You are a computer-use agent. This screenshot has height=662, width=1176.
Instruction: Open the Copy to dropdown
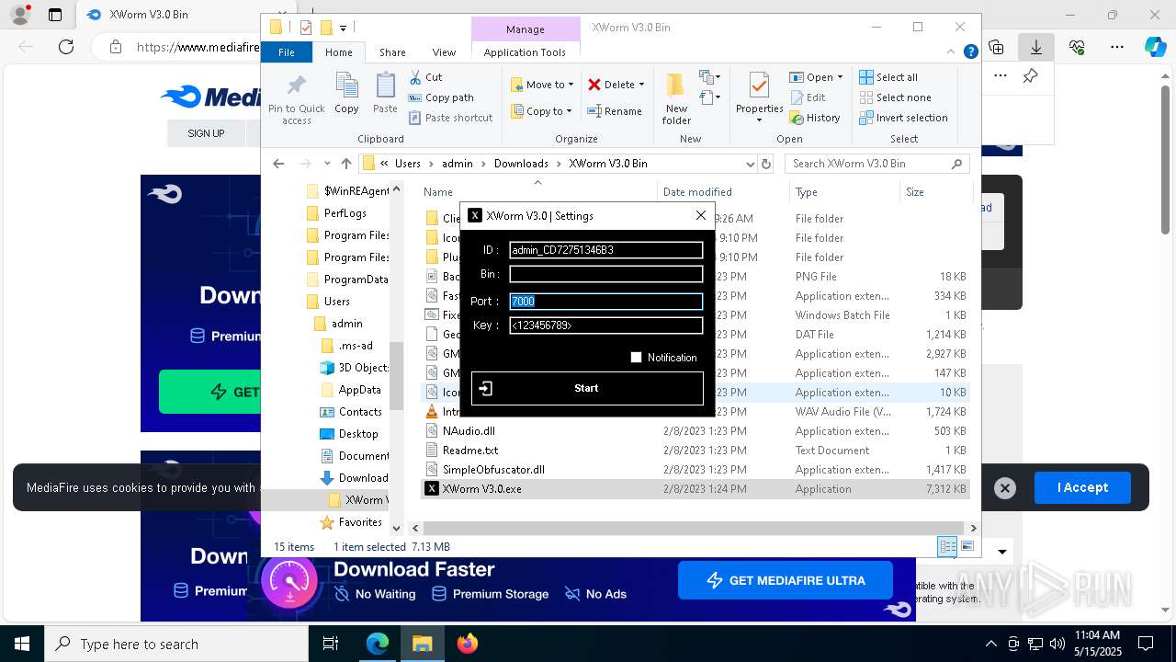[541, 111]
